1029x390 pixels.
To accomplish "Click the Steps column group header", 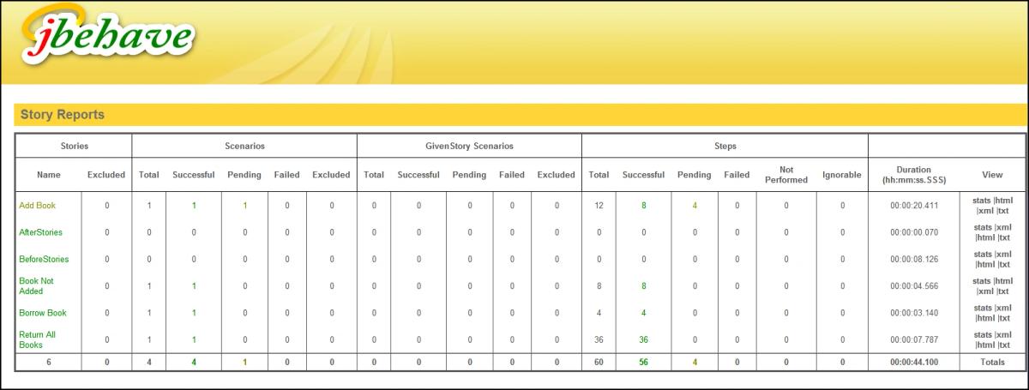I will [725, 147].
